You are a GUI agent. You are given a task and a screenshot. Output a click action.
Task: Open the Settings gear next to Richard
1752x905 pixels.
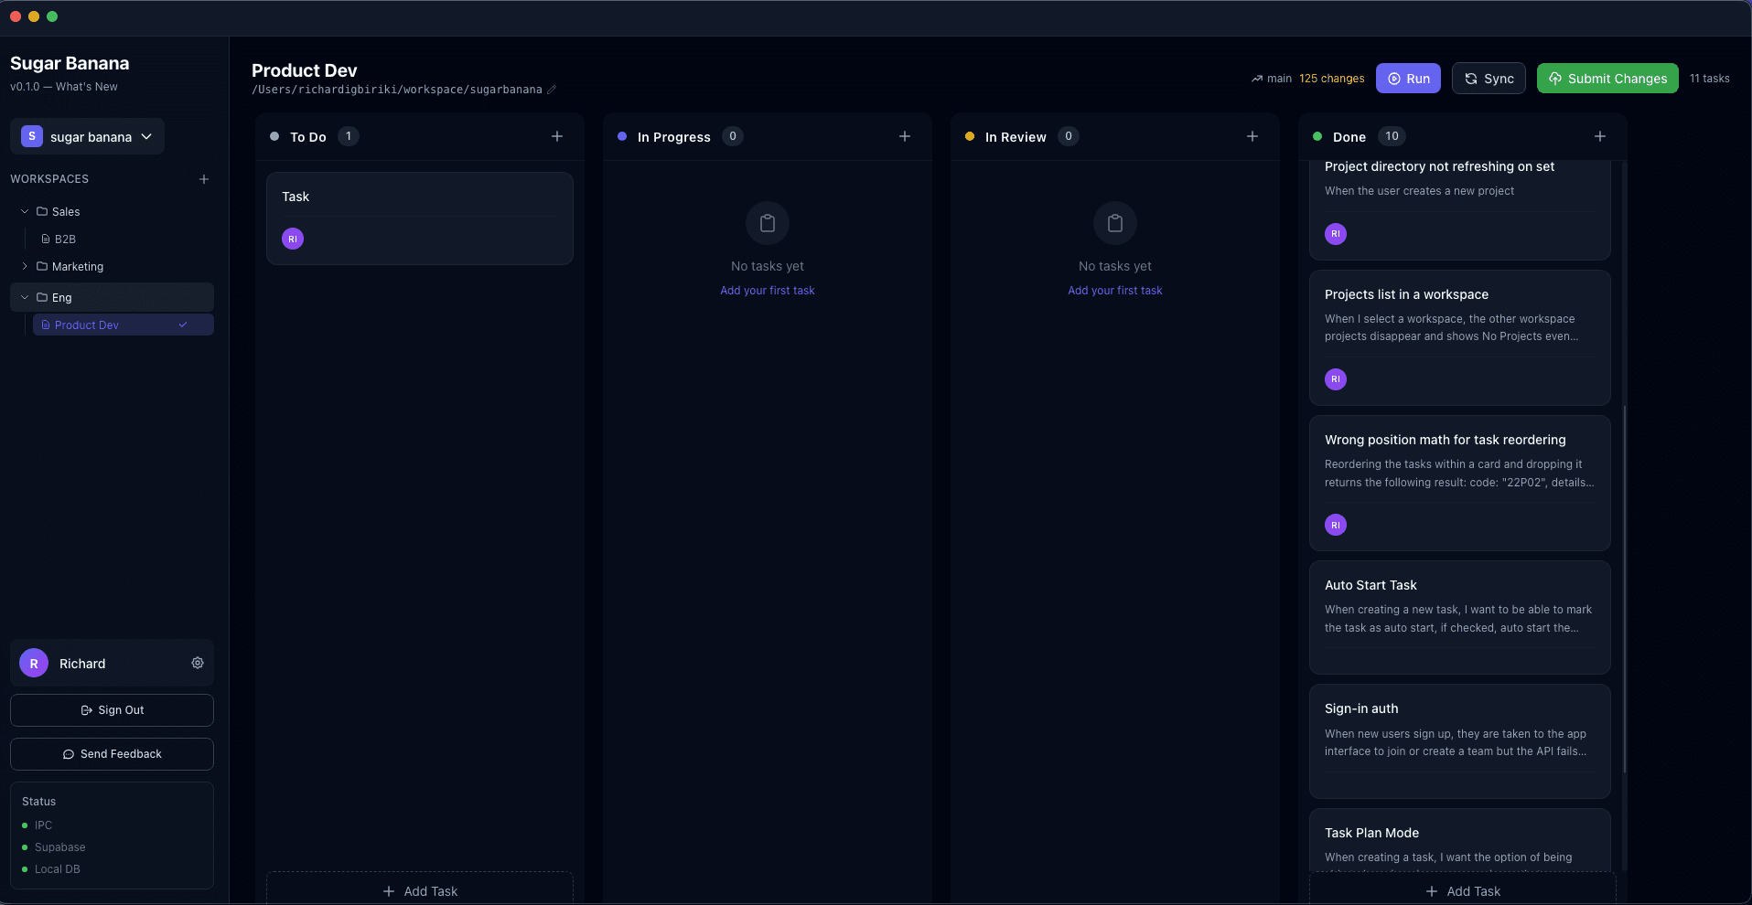(x=198, y=663)
